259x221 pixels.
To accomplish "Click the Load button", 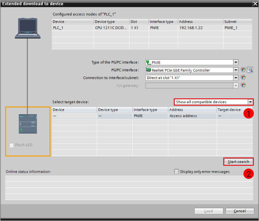I will point(208,211).
